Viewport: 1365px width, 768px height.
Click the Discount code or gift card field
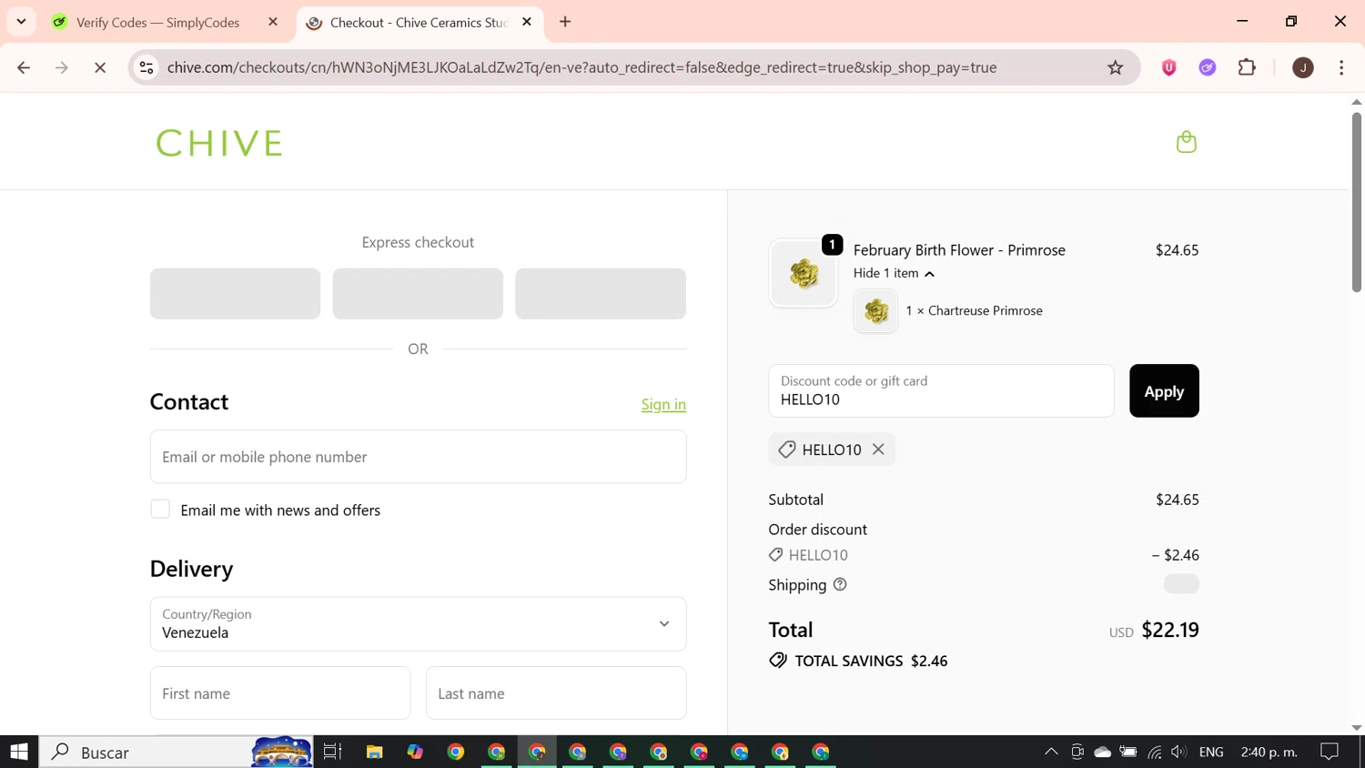point(941,391)
